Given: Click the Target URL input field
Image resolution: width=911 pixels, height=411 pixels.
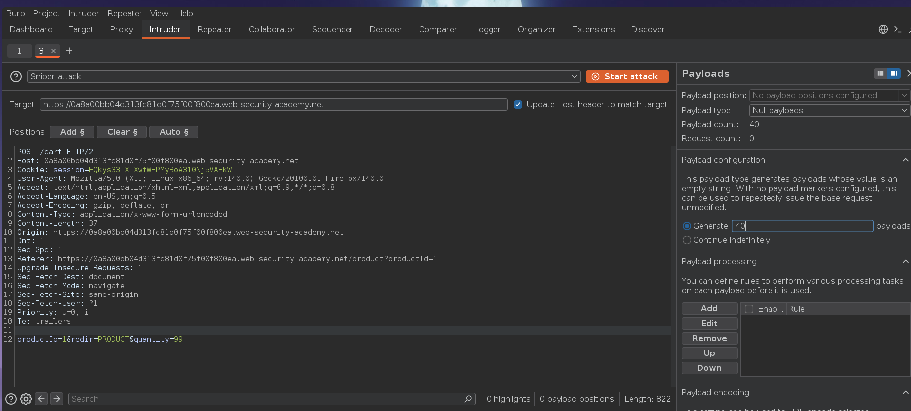Looking at the screenshot, I should [x=274, y=104].
